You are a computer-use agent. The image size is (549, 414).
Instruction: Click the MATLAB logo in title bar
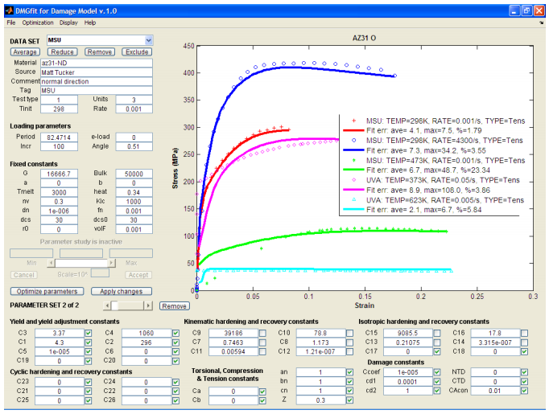coord(10,10)
